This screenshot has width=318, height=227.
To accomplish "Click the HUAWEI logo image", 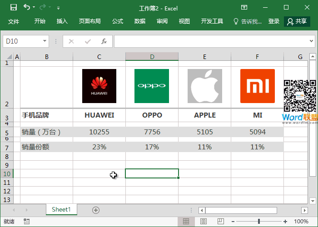I will (x=99, y=86).
